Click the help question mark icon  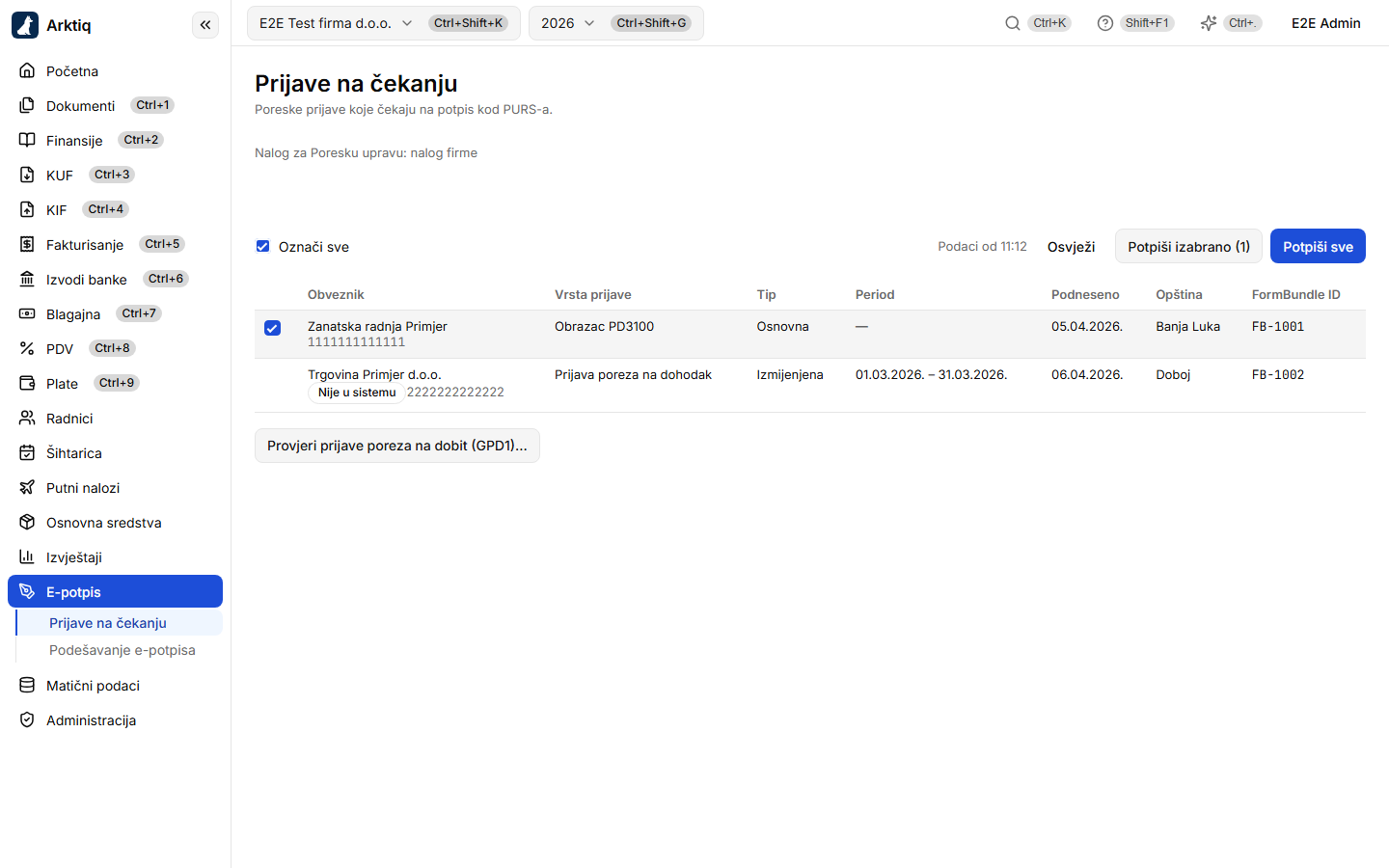1105,23
